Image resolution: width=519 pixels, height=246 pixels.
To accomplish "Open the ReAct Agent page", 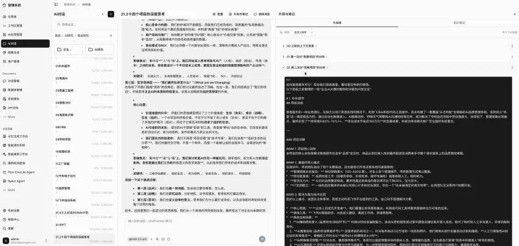I will (25, 181).
